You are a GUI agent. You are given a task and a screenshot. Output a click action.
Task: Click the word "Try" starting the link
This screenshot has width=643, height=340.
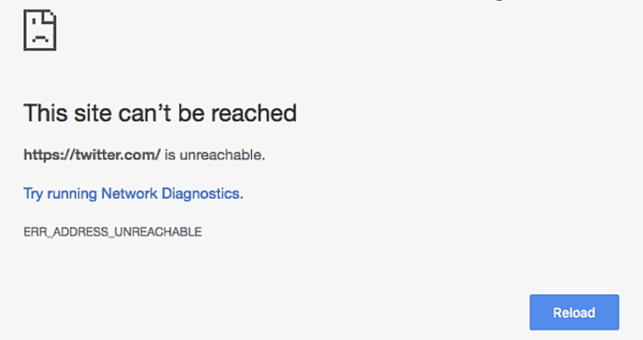click(33, 193)
